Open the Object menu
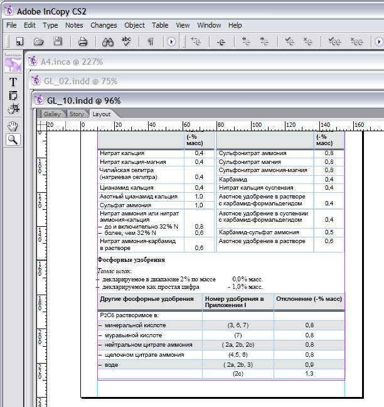 [134, 25]
